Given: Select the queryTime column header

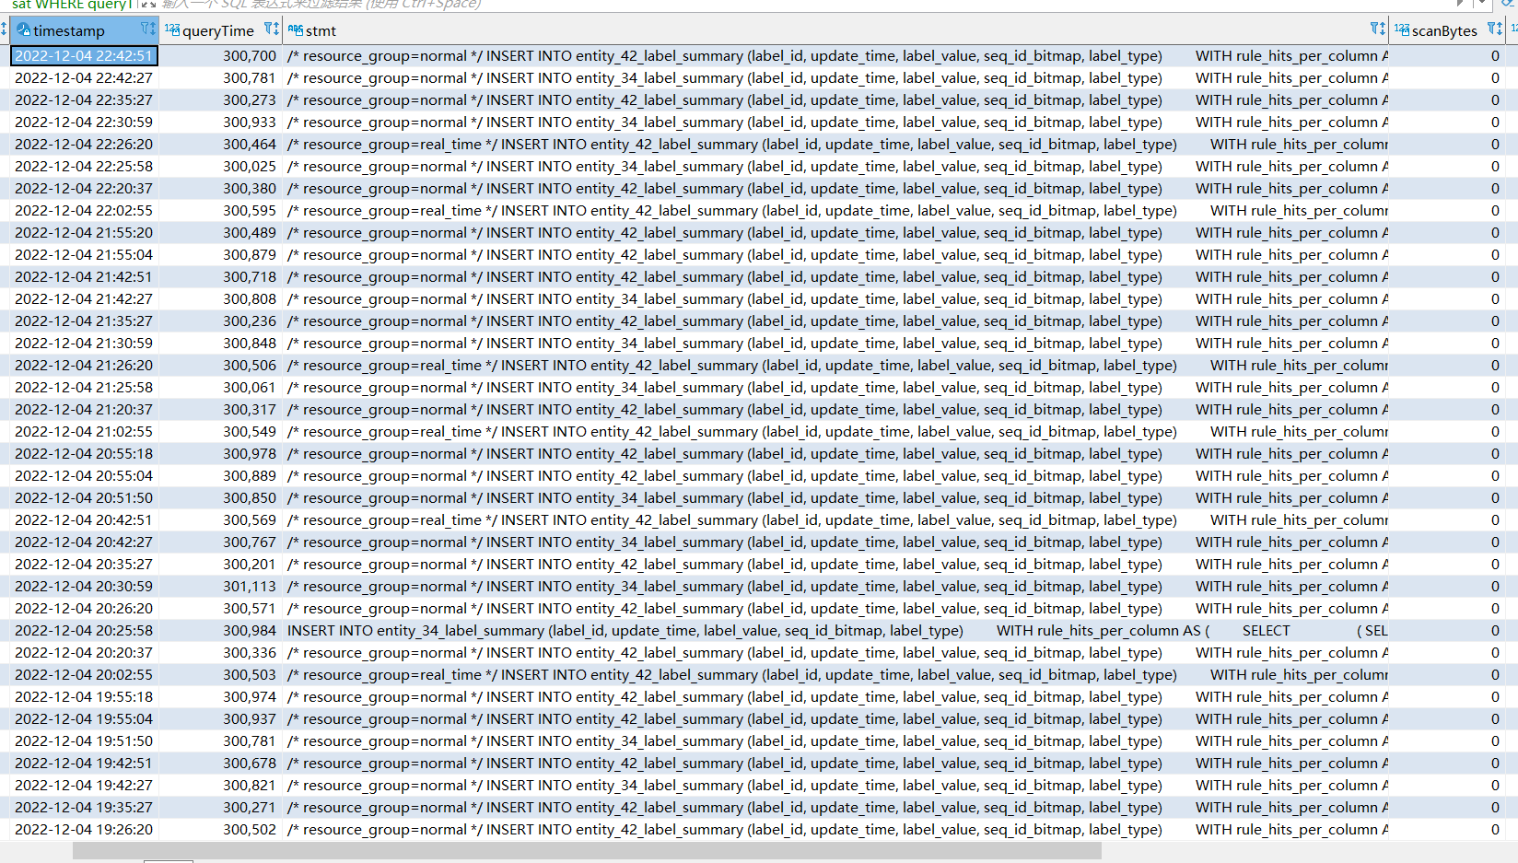Looking at the screenshot, I should 220,30.
